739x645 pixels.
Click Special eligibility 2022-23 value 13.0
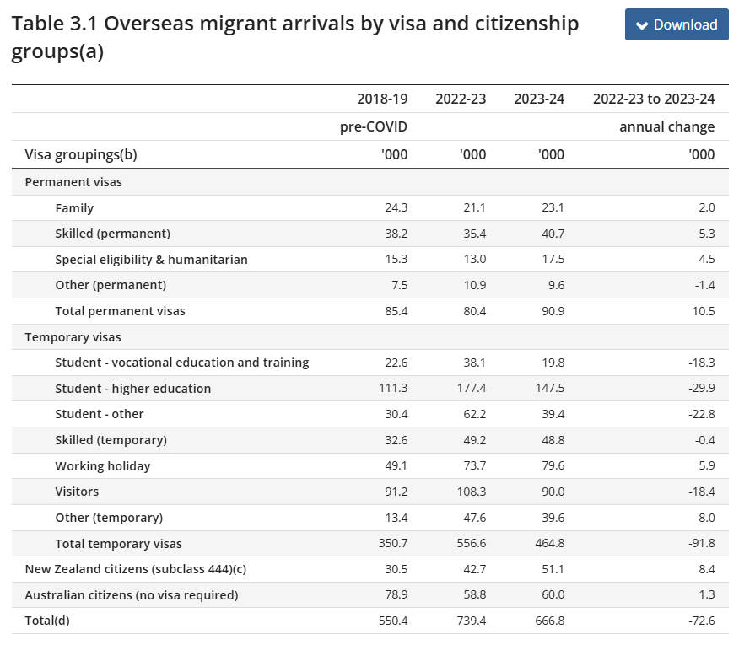(474, 259)
